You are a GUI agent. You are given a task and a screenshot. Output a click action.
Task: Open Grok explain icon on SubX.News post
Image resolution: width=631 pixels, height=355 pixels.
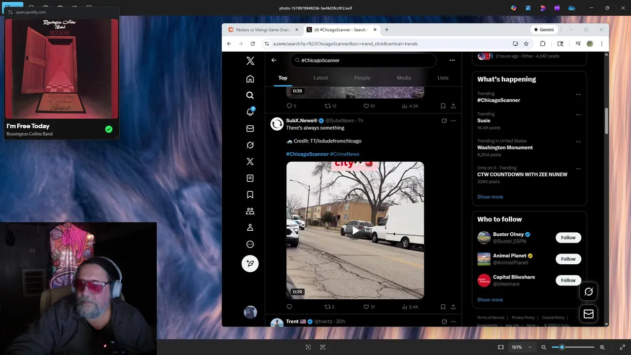(444, 121)
